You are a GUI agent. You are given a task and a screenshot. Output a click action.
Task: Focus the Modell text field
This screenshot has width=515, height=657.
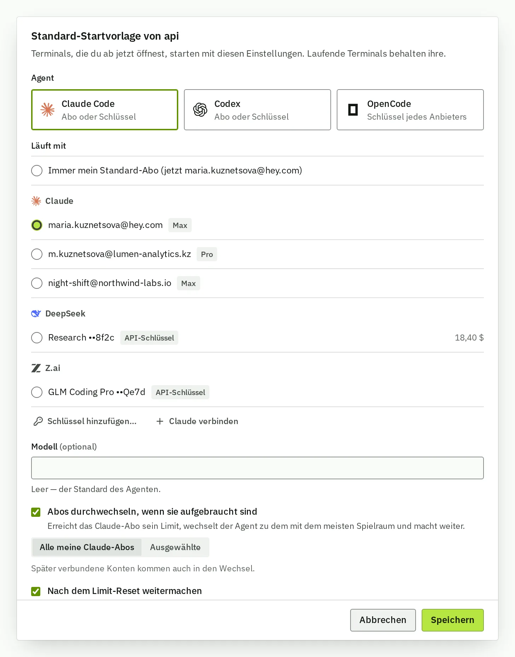pos(257,468)
